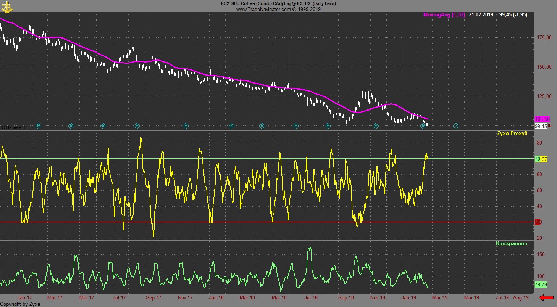Click the ship logo in the top-left corner
The width and height of the screenshot is (557, 307).
coord(7,6)
